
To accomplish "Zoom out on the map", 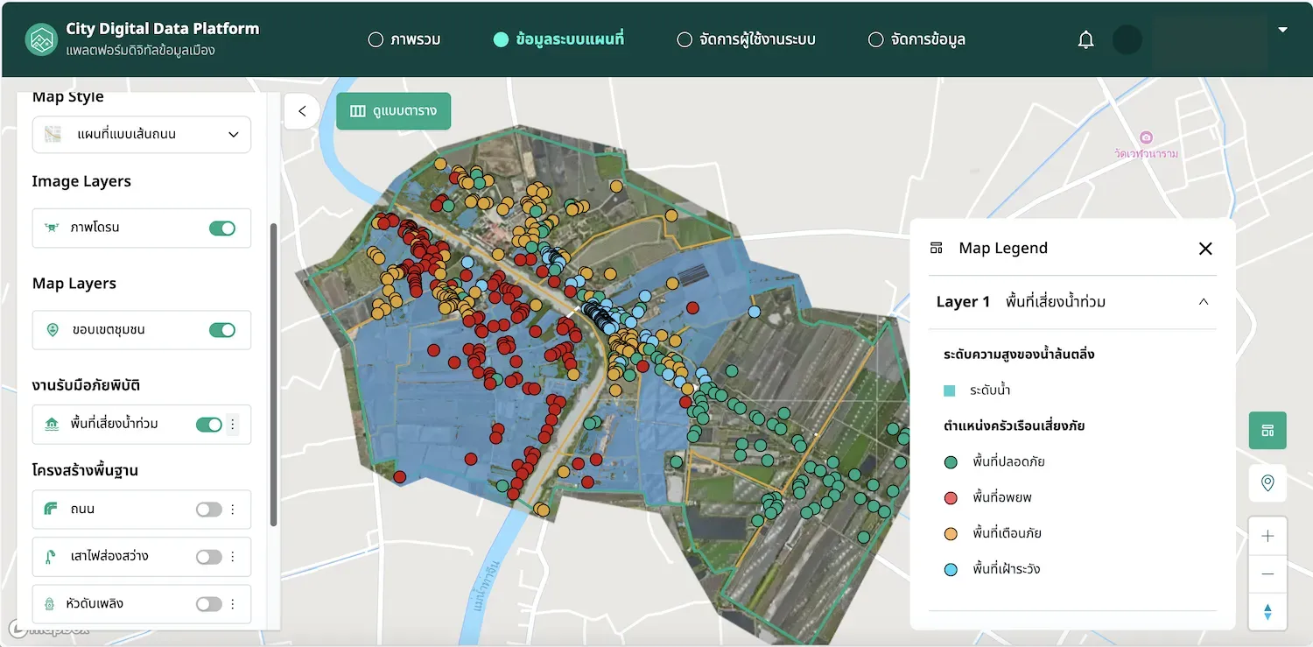I will 1267,574.
